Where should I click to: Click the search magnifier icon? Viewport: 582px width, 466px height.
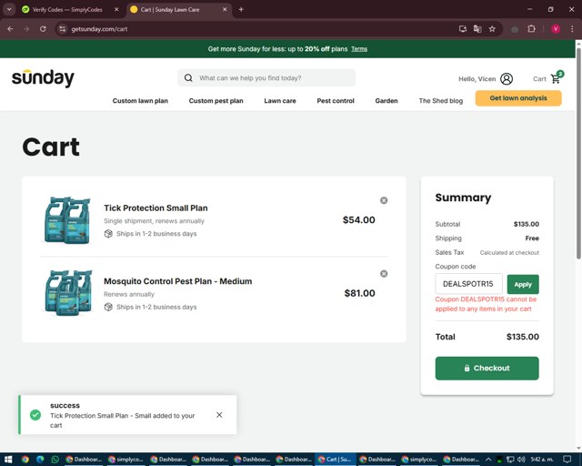click(x=188, y=78)
